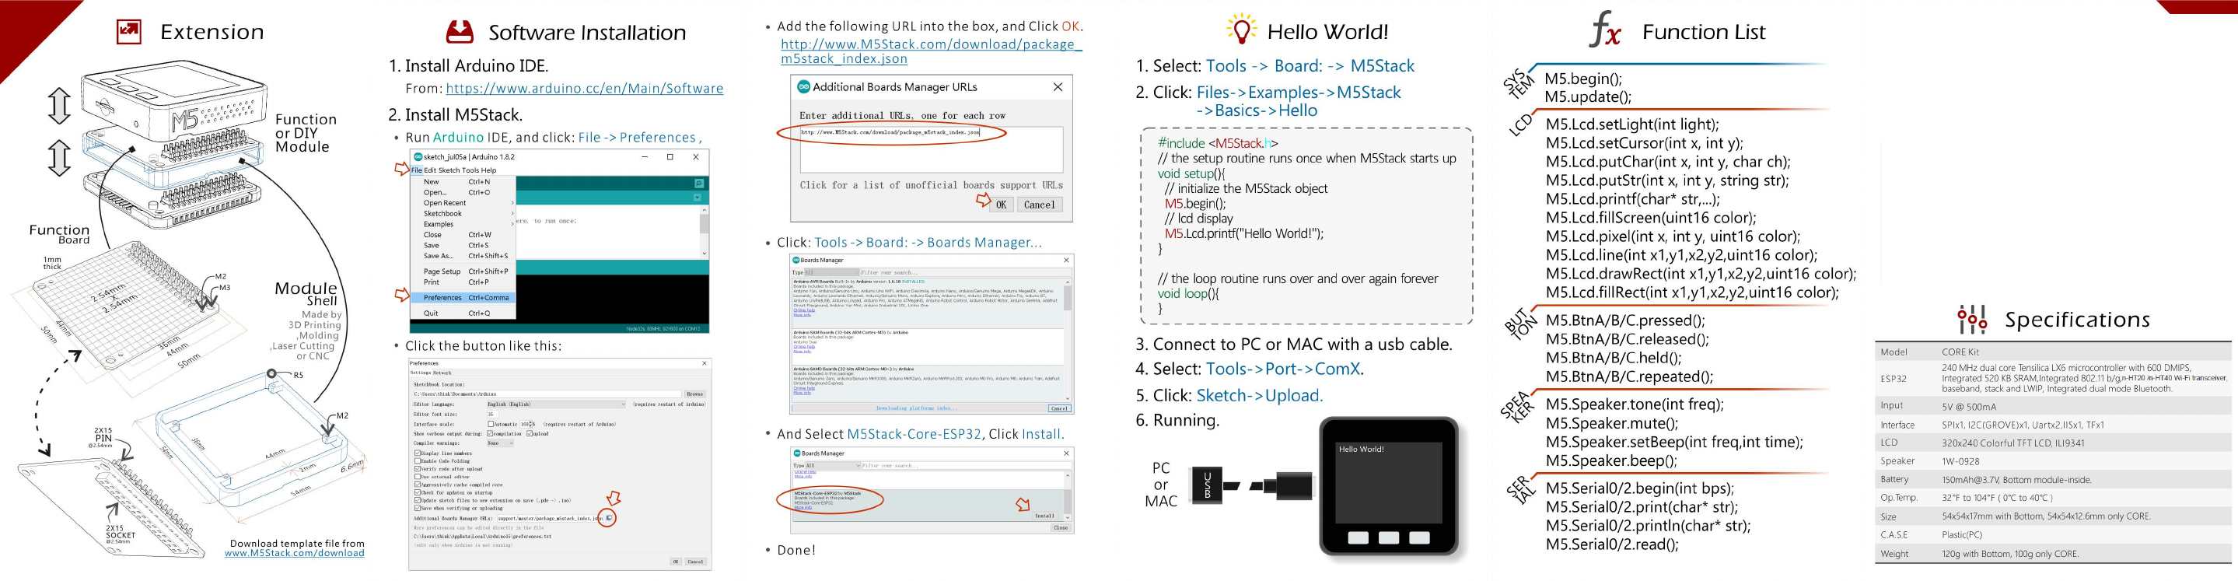Open the www.M5Stack.com/download link
The width and height of the screenshot is (2238, 581).
pyautogui.click(x=295, y=553)
